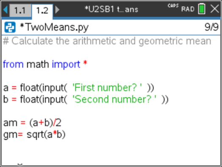Click the RAD angle mode indicator
This screenshot has width=222, height=167.
click(x=188, y=9)
